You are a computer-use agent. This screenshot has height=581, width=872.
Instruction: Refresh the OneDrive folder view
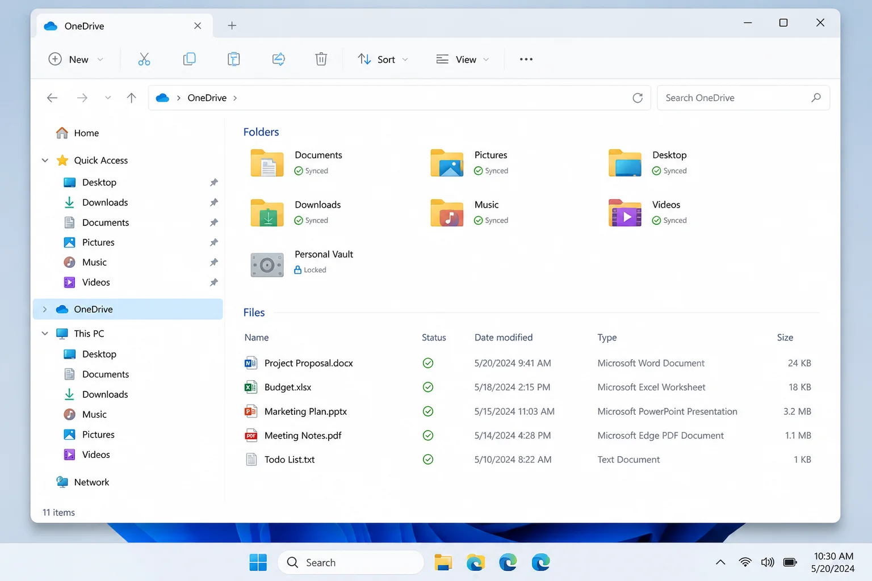(x=638, y=98)
